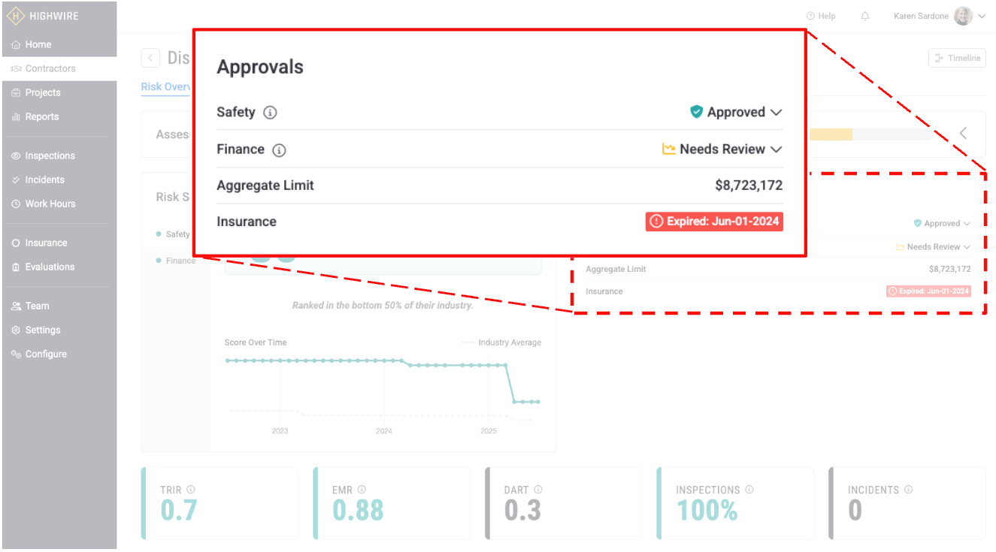Screen dimensions: 996x552
Task: Click the back arrow button
Action: pyautogui.click(x=150, y=58)
